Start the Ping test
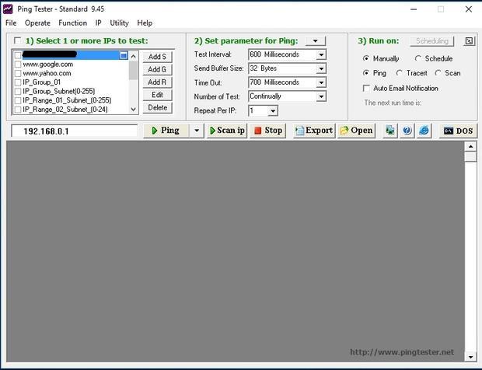 (166, 131)
